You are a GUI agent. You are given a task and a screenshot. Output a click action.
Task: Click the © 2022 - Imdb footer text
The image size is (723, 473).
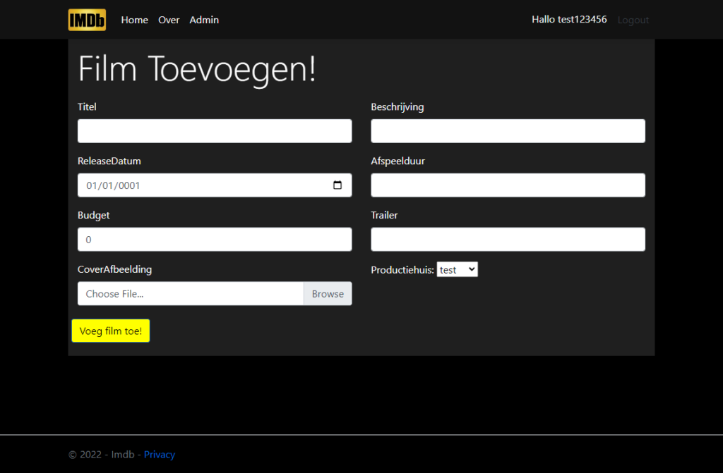pyautogui.click(x=102, y=455)
